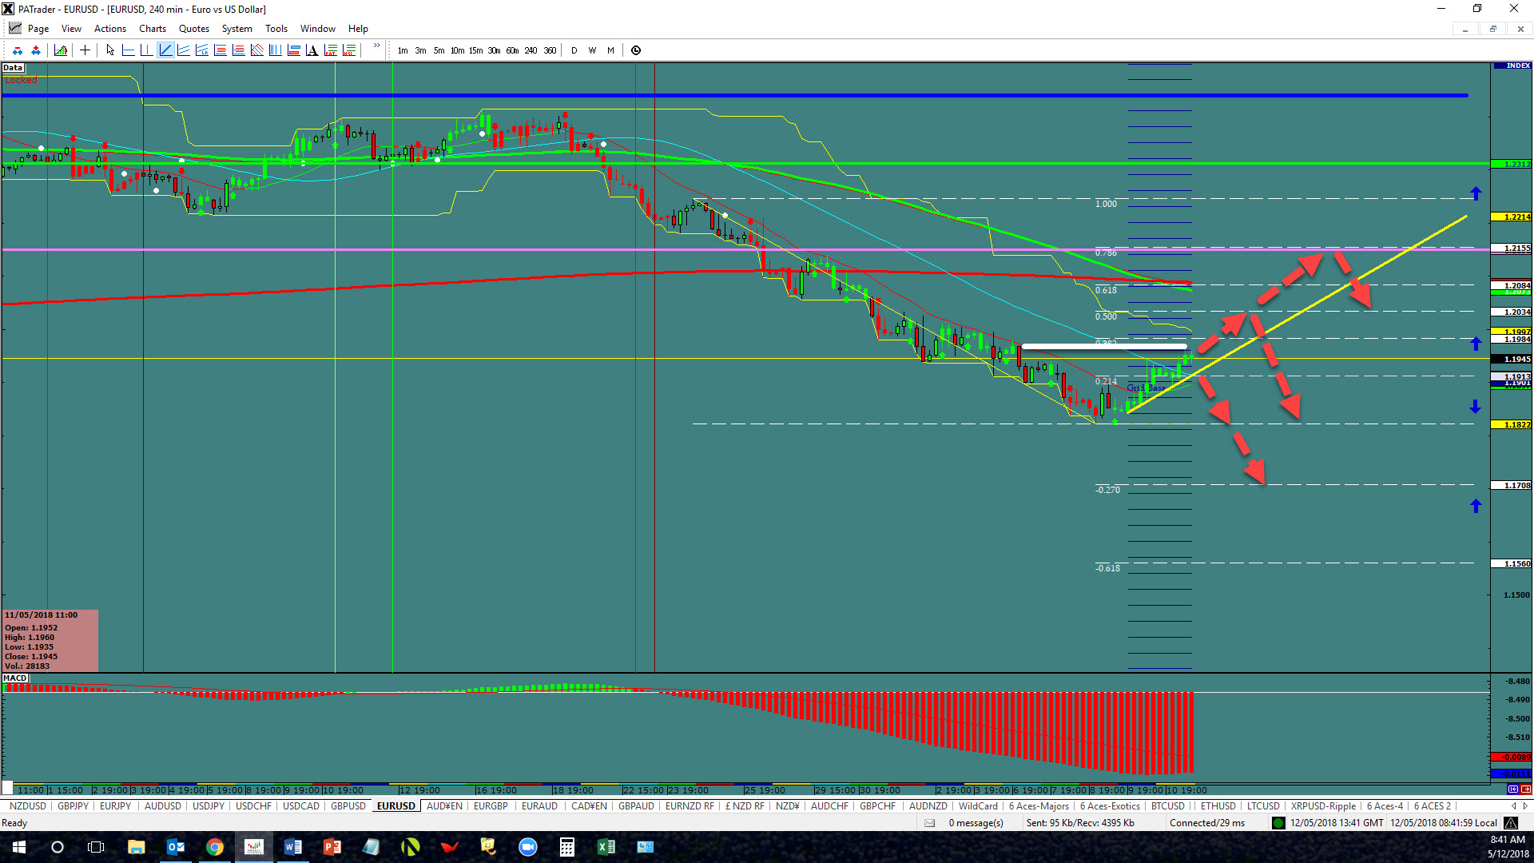
Task: Switch to 60m timeframe
Action: tap(512, 50)
